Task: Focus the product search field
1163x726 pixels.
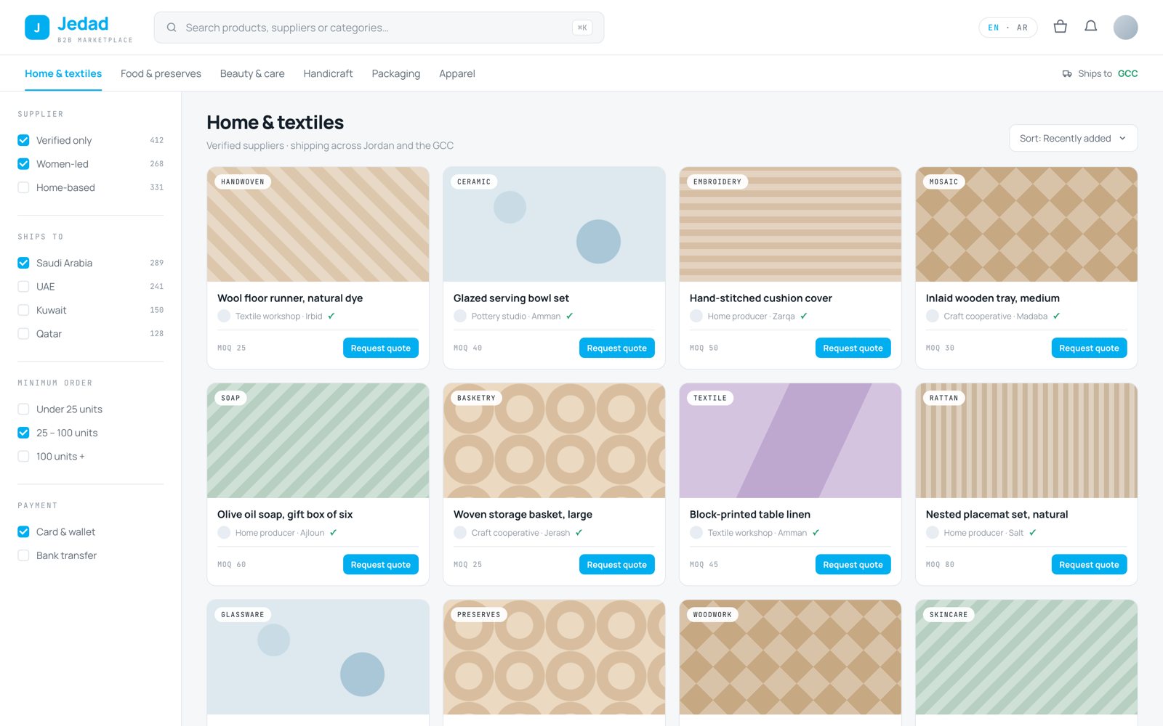Action: pyautogui.click(x=379, y=28)
